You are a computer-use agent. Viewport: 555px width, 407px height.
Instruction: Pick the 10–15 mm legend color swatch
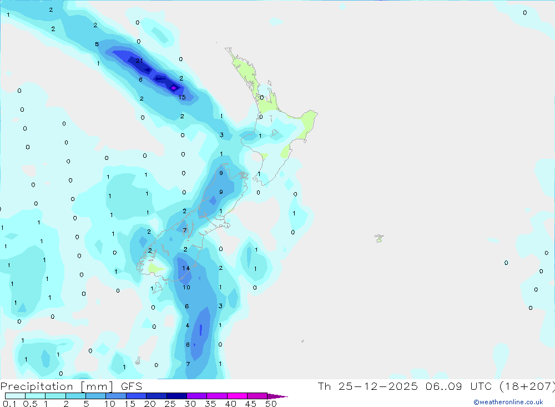[x=116, y=396]
